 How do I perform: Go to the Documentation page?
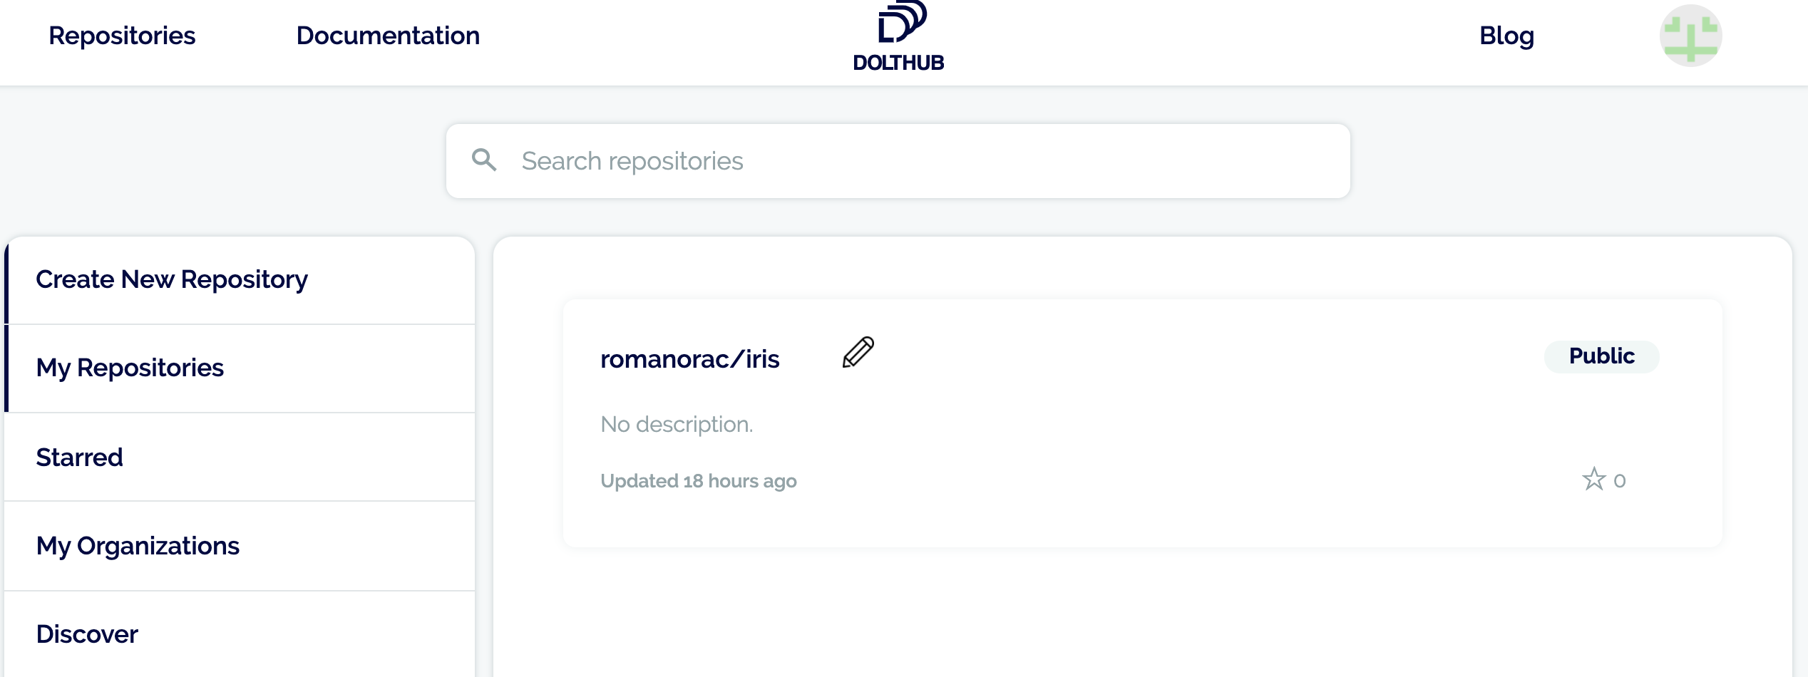tap(388, 36)
